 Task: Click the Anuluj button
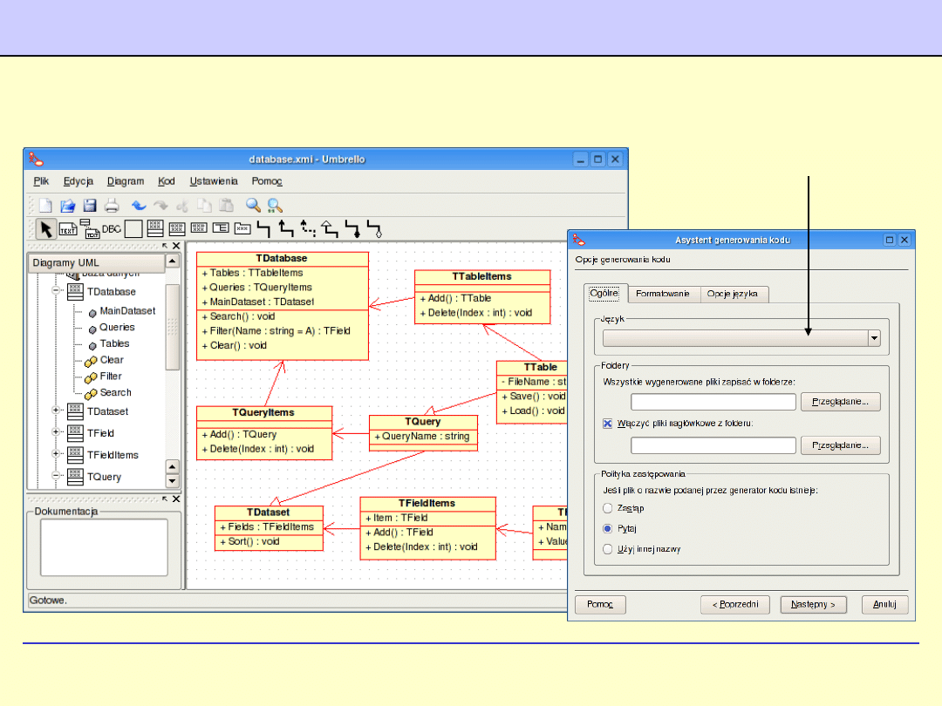tap(884, 604)
